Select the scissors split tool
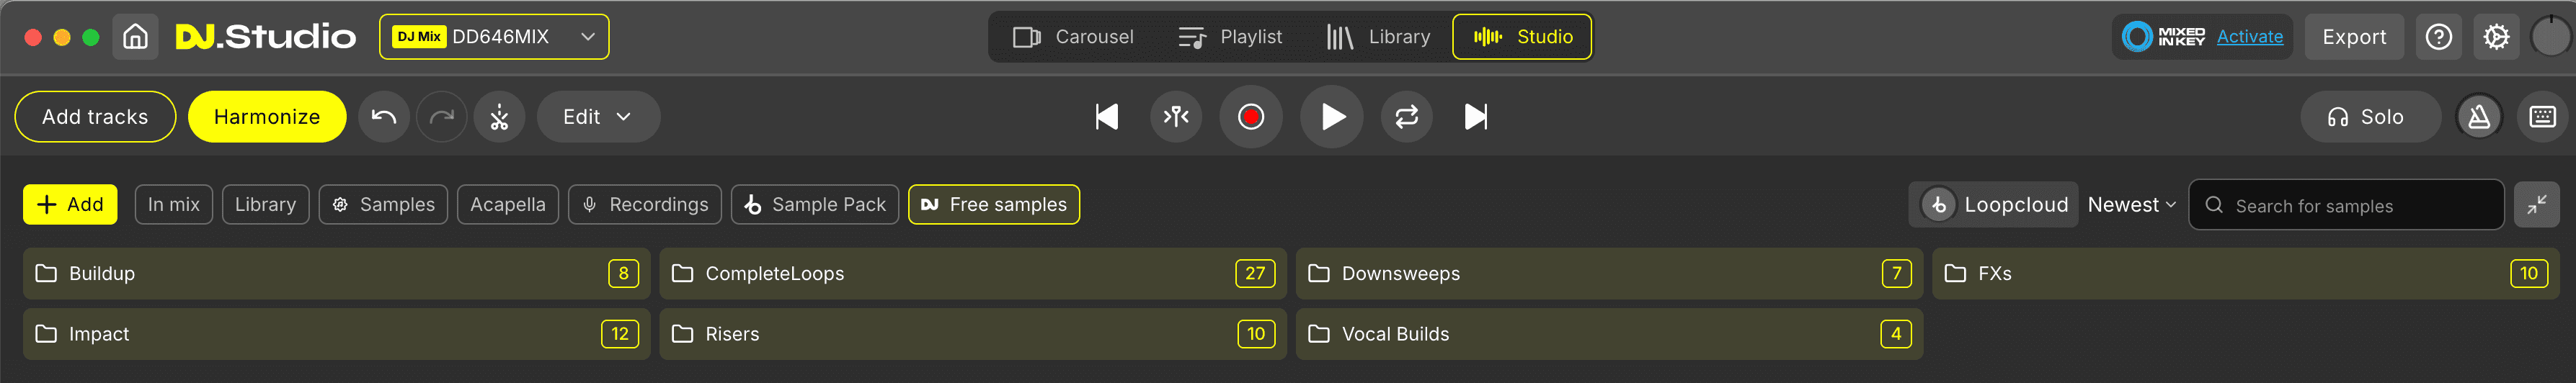Screen dimensions: 2576x383 499,117
